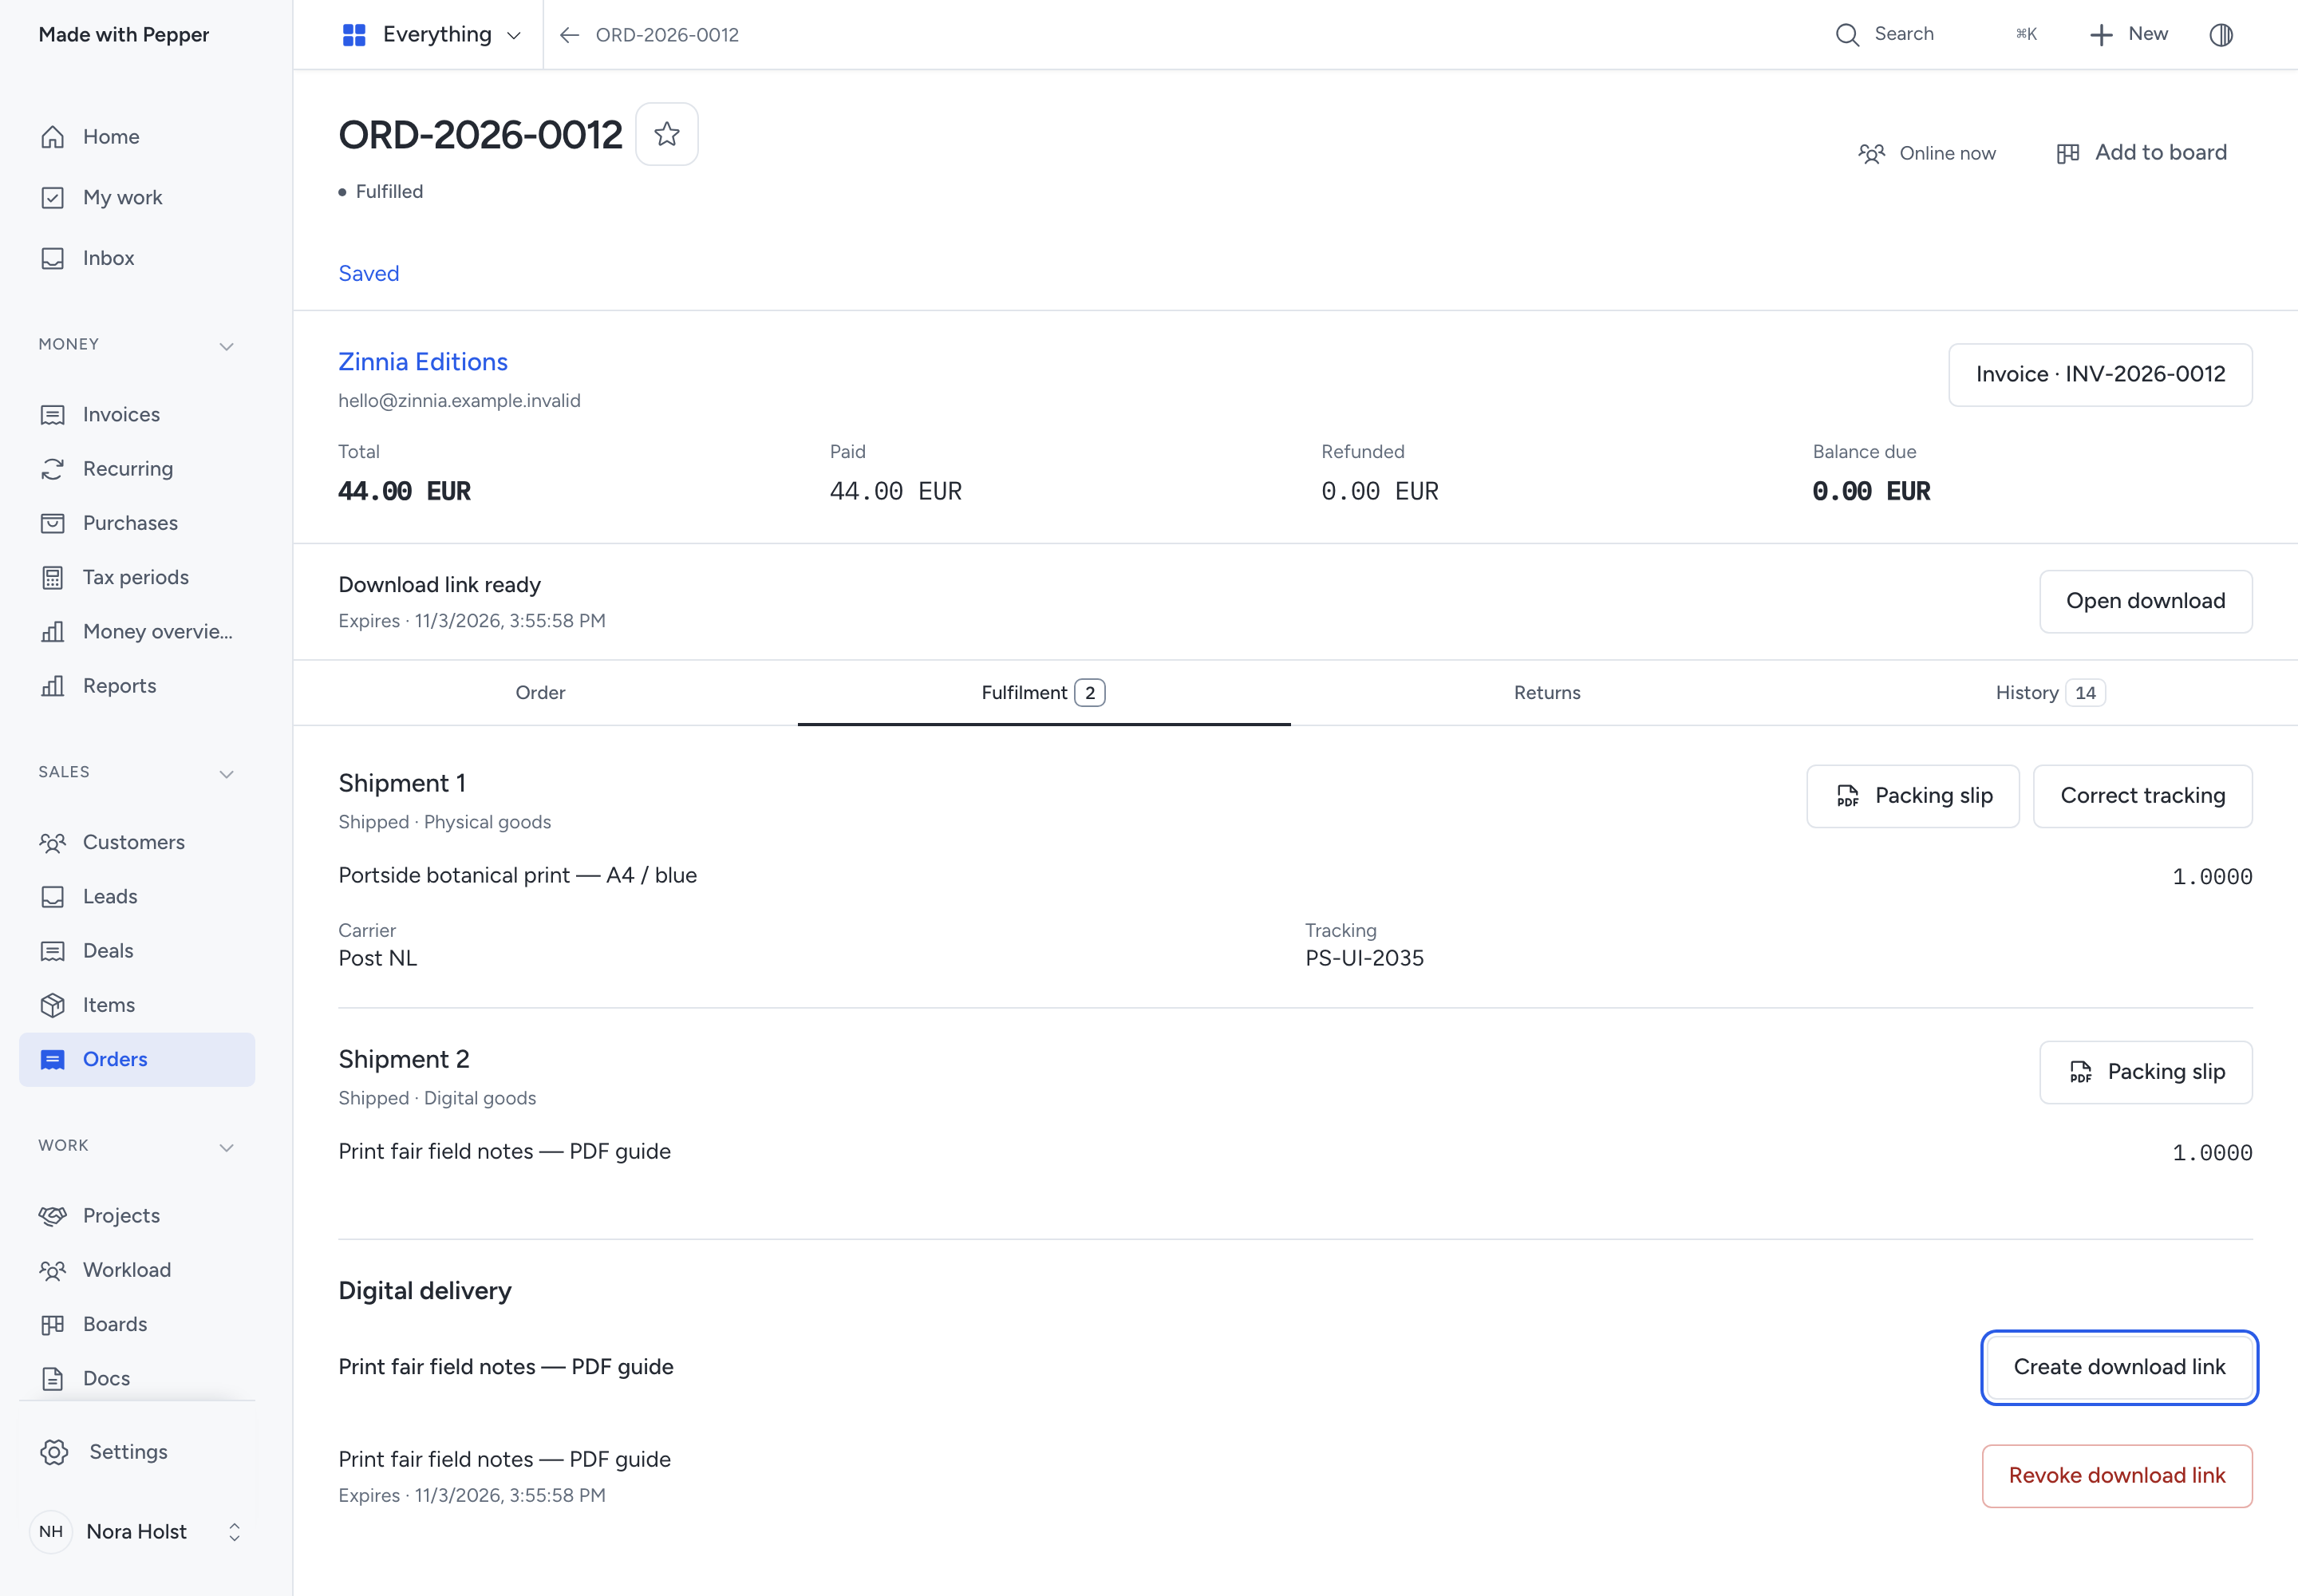Open Items catalog
Screen dimensions: 2298x1596
pos(137,1005)
